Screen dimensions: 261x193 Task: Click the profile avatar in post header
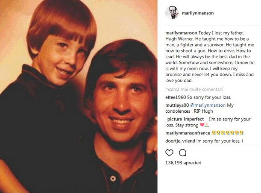click(172, 13)
